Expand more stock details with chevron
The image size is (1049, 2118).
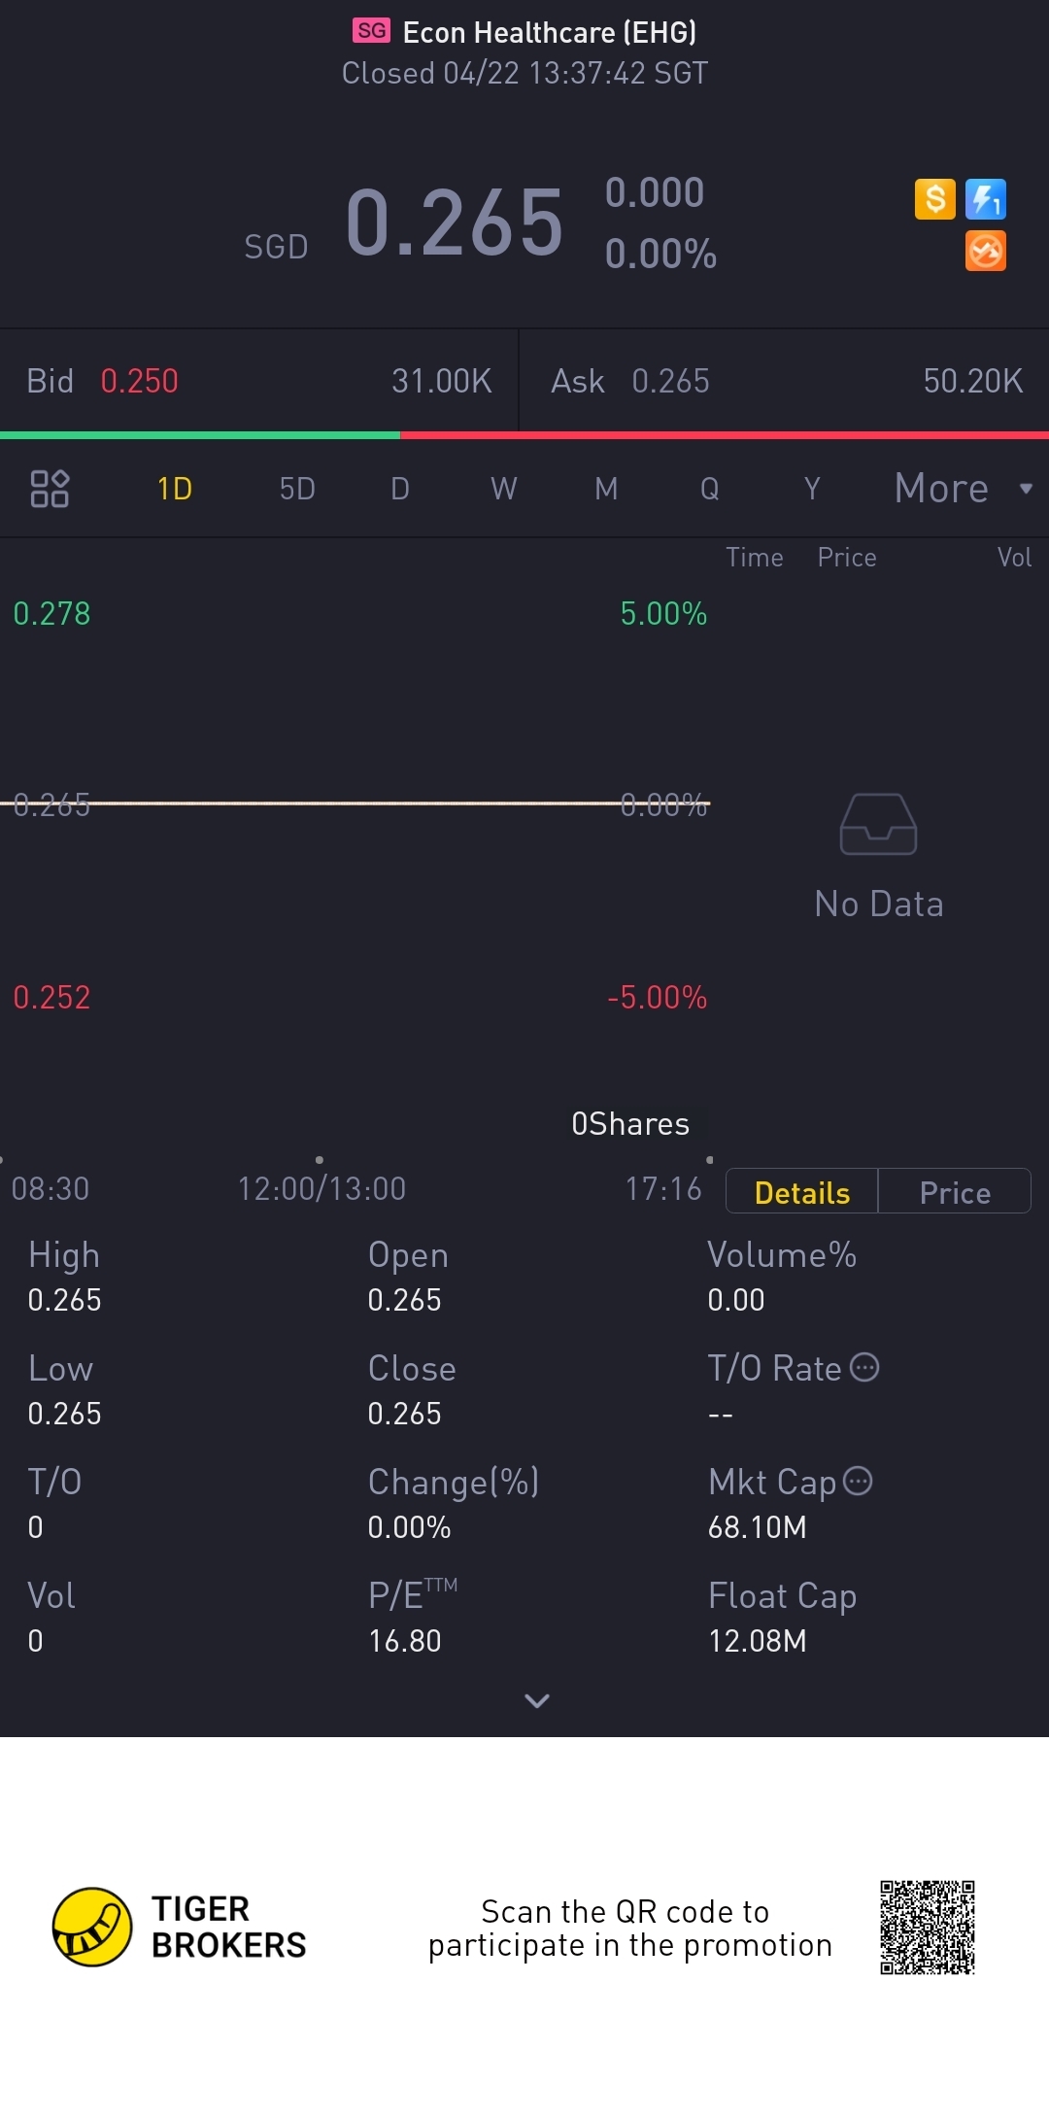[536, 1700]
